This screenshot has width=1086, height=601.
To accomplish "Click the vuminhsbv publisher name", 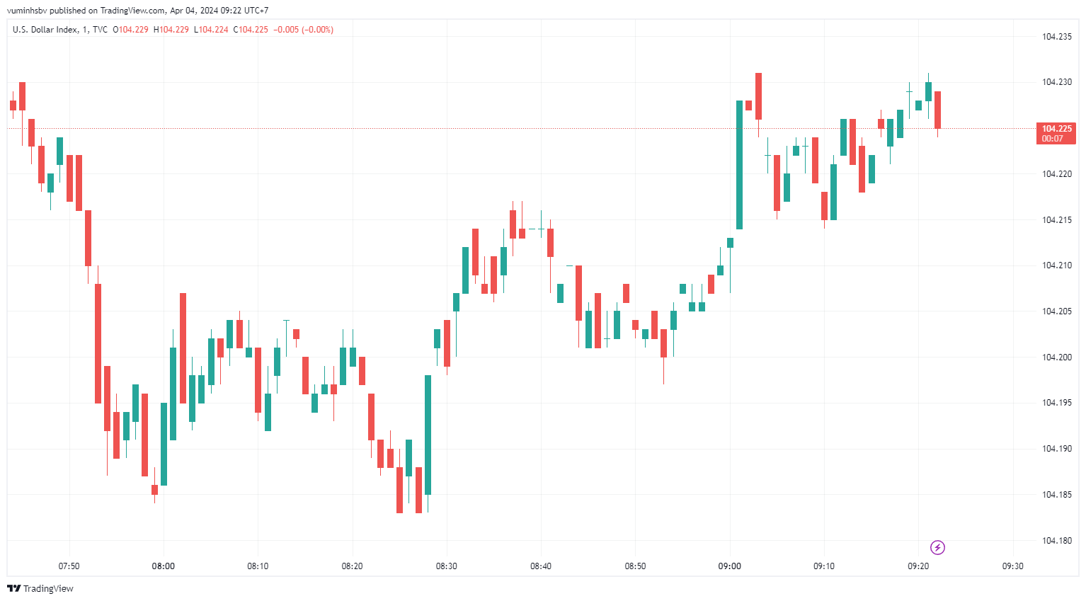I will pyautogui.click(x=27, y=11).
